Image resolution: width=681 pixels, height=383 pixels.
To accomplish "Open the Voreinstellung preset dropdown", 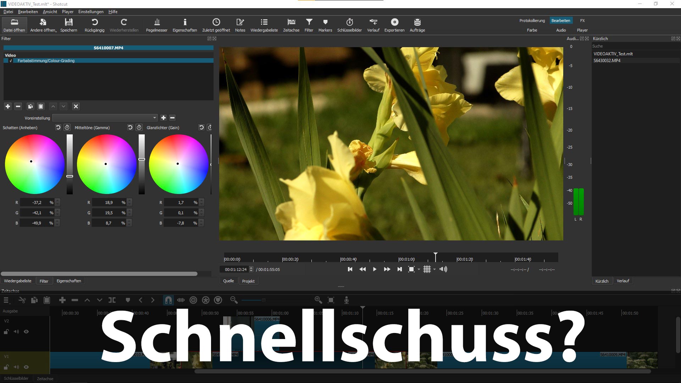I will click(105, 118).
